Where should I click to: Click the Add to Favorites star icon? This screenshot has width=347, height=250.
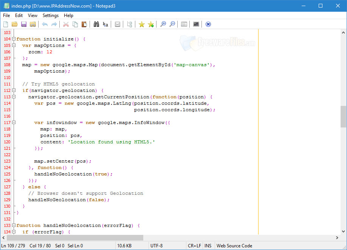pyautogui.click(x=151, y=24)
